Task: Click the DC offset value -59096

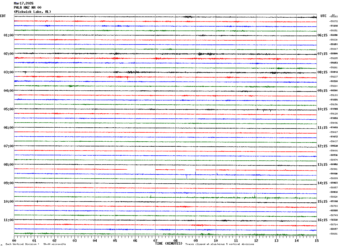Action: (x=333, y=123)
